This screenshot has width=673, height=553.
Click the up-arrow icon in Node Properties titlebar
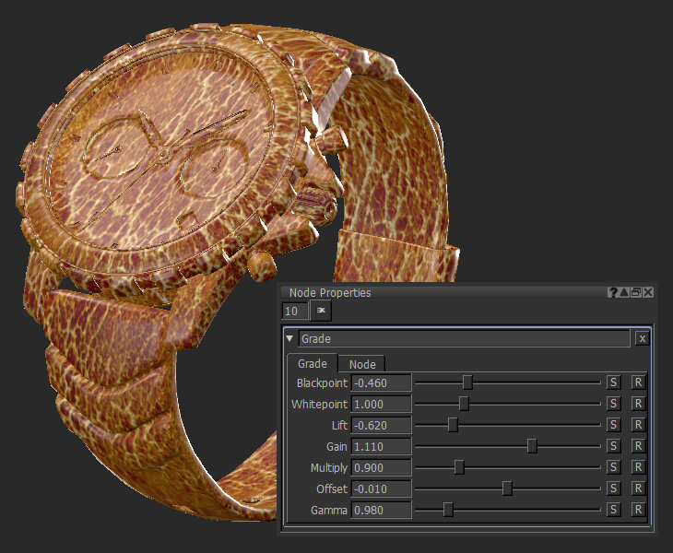pos(625,292)
